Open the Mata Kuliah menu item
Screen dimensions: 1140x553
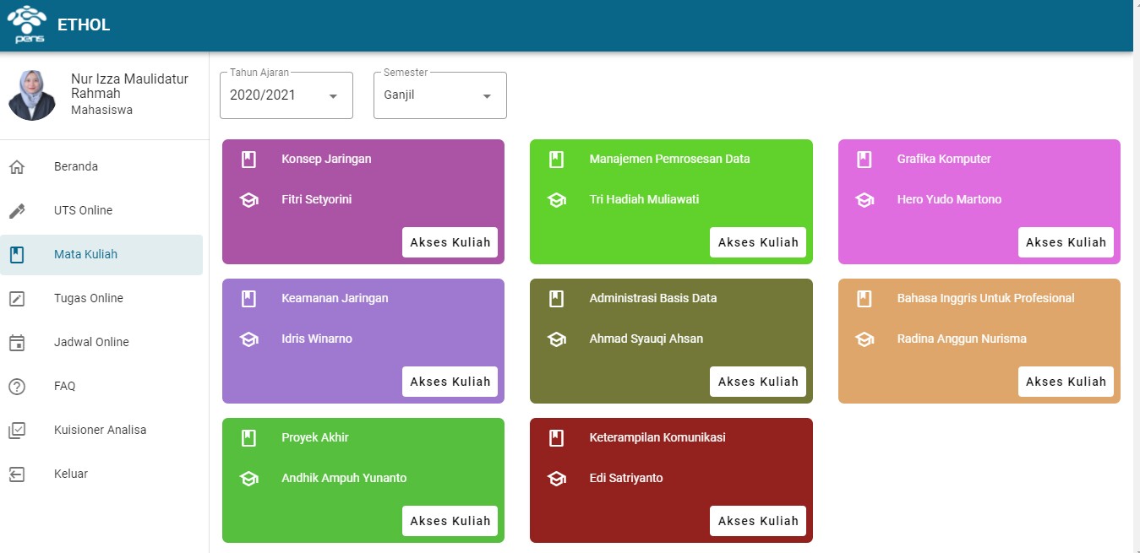point(101,254)
